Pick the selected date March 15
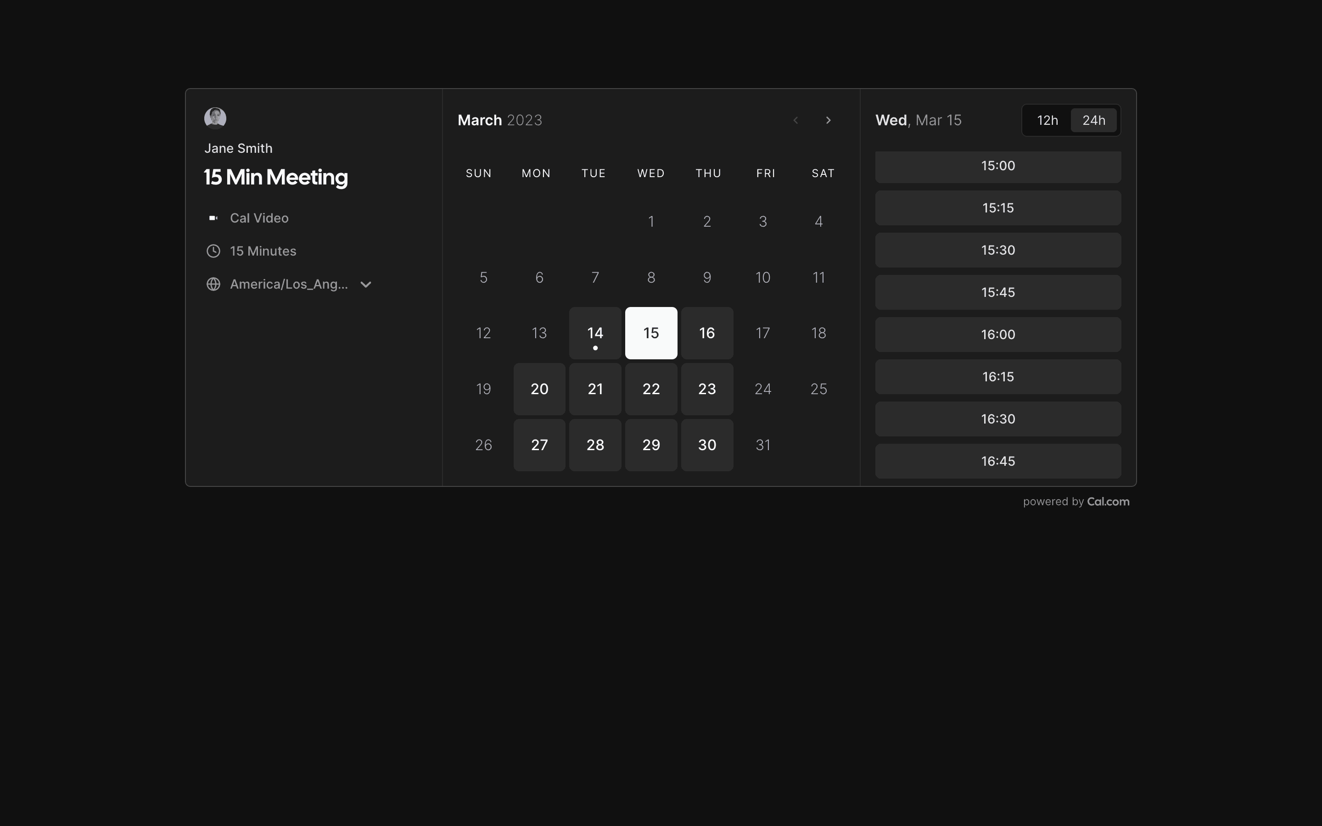The image size is (1322, 826). coord(650,333)
